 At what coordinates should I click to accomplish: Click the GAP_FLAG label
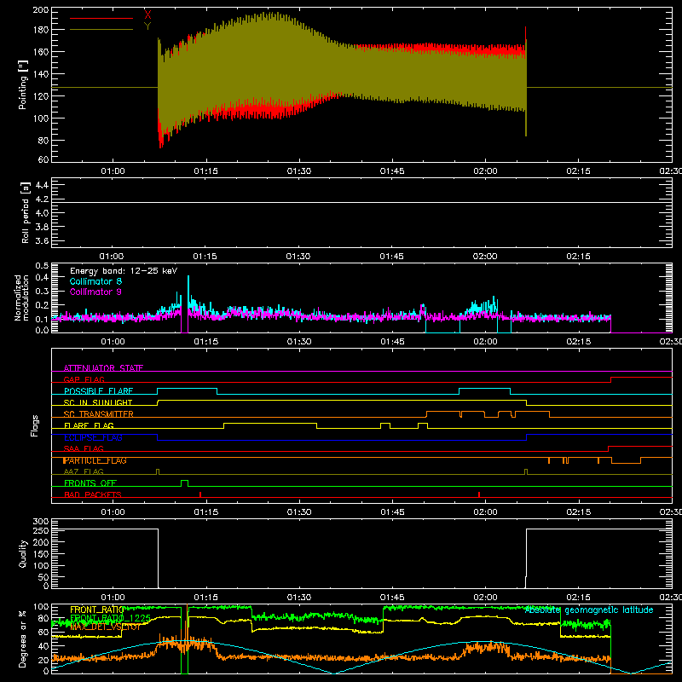(84, 379)
